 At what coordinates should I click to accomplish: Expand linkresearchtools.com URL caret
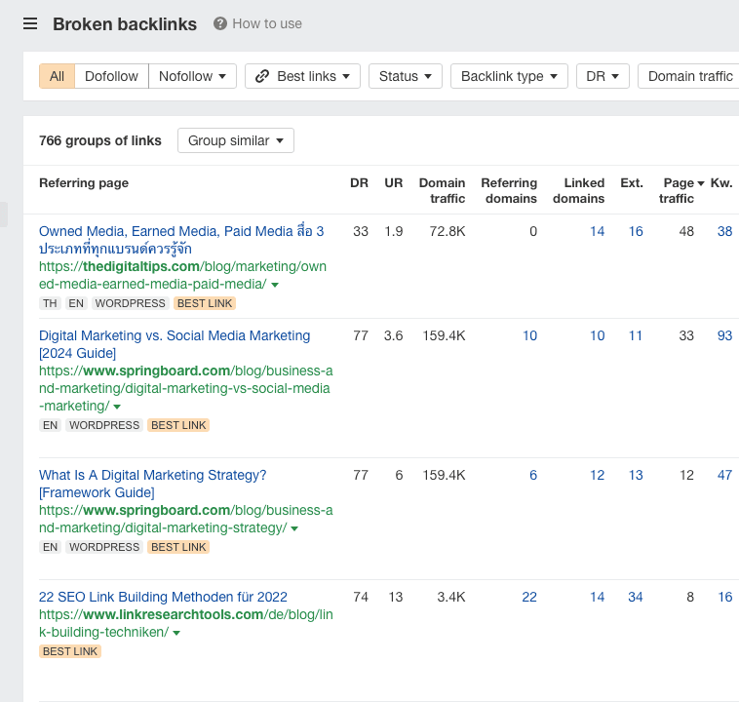click(176, 633)
